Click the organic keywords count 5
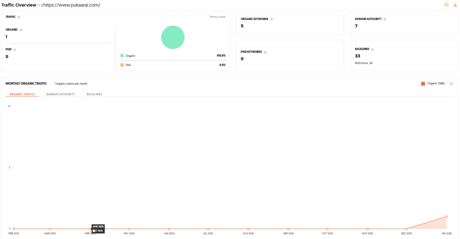 pos(242,26)
